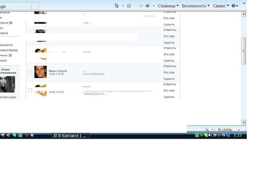260x172 pixels.
Task: Open Вадим Штанге's avatar thumbnail
Action: click(x=40, y=72)
